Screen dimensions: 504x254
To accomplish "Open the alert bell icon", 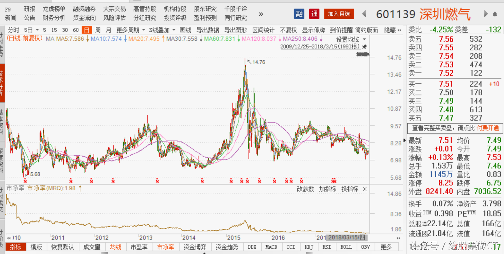I will [495, 14].
